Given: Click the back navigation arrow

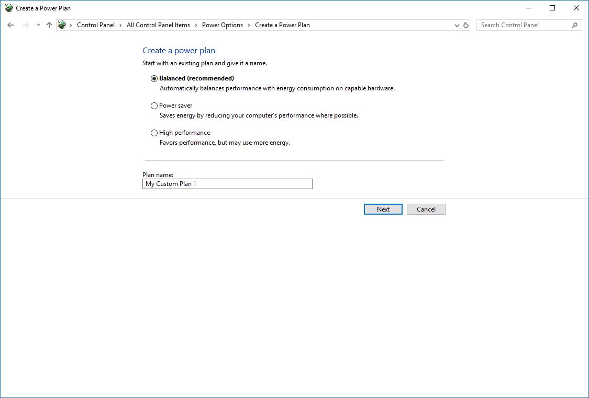Looking at the screenshot, I should coord(10,25).
